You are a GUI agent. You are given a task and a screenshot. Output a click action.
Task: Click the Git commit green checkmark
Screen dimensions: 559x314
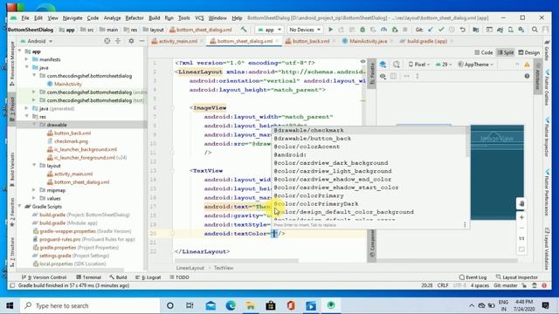(x=441, y=30)
